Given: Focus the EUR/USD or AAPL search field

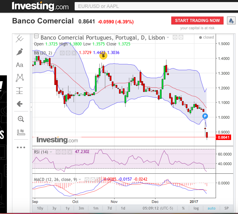Looking at the screenshot, I should (x=156, y=6).
